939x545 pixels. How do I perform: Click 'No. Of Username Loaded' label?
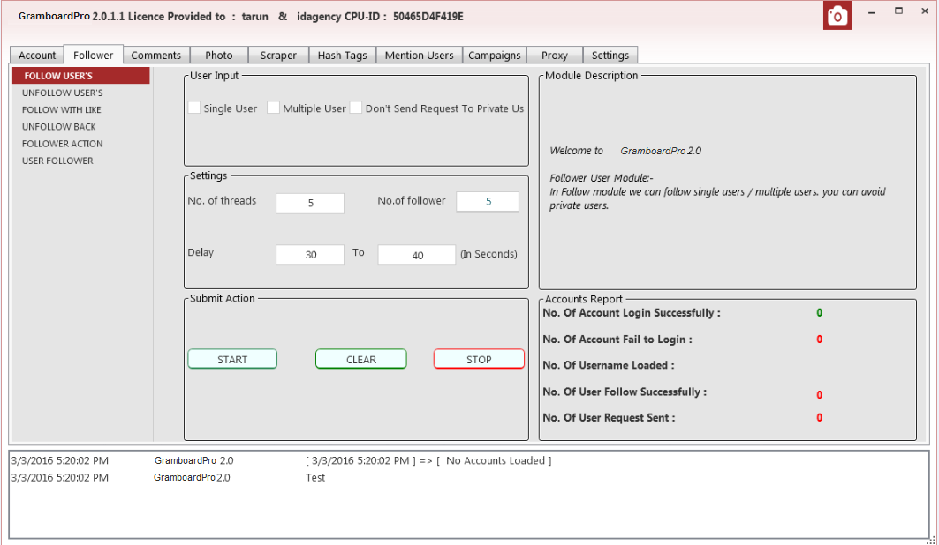click(x=609, y=365)
